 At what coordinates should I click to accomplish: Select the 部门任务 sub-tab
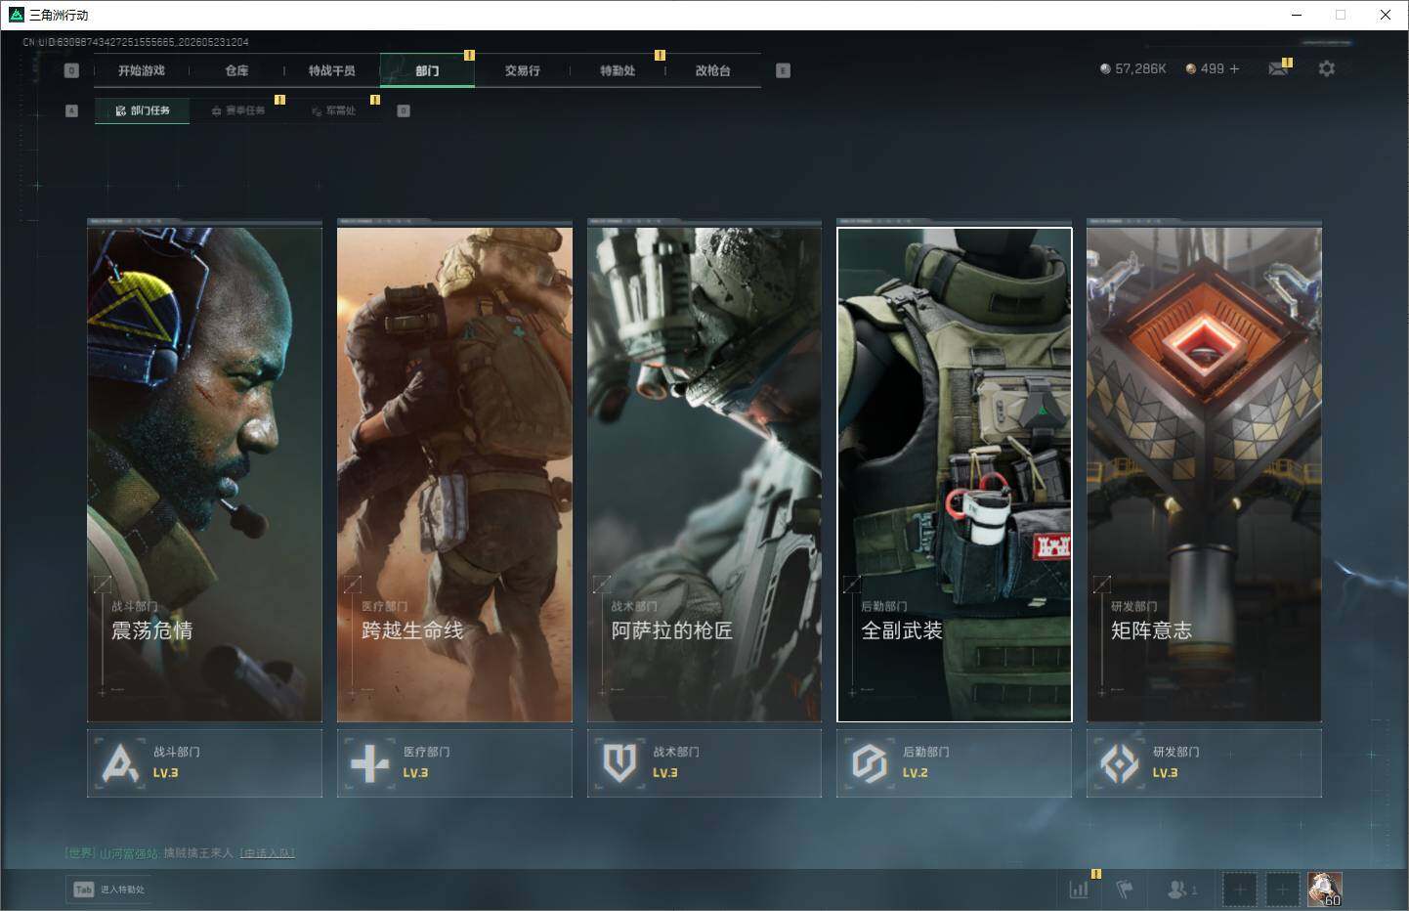tap(142, 110)
